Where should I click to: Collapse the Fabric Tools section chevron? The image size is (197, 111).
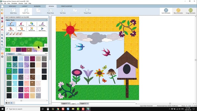pos(46,20)
